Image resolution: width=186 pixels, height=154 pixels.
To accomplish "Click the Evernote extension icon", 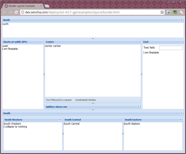I will (x=175, y=12).
